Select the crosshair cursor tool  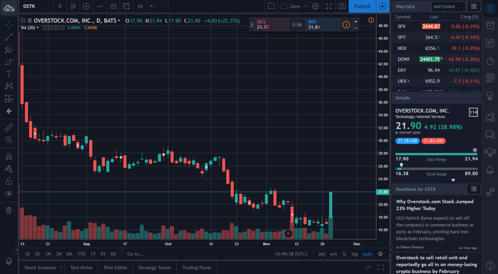(x=9, y=24)
